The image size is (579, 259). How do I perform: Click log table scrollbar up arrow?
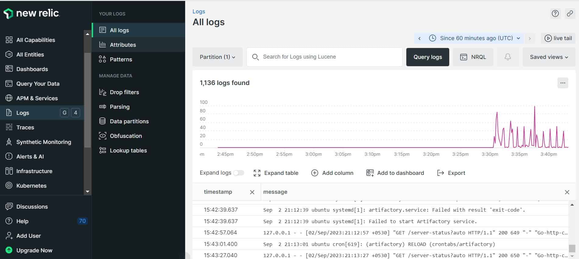pyautogui.click(x=572, y=205)
